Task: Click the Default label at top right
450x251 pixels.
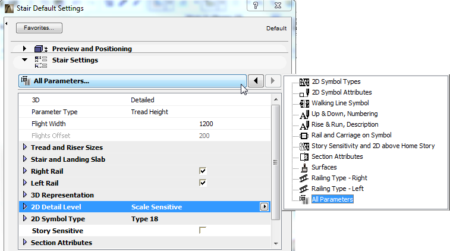Action: (276, 29)
